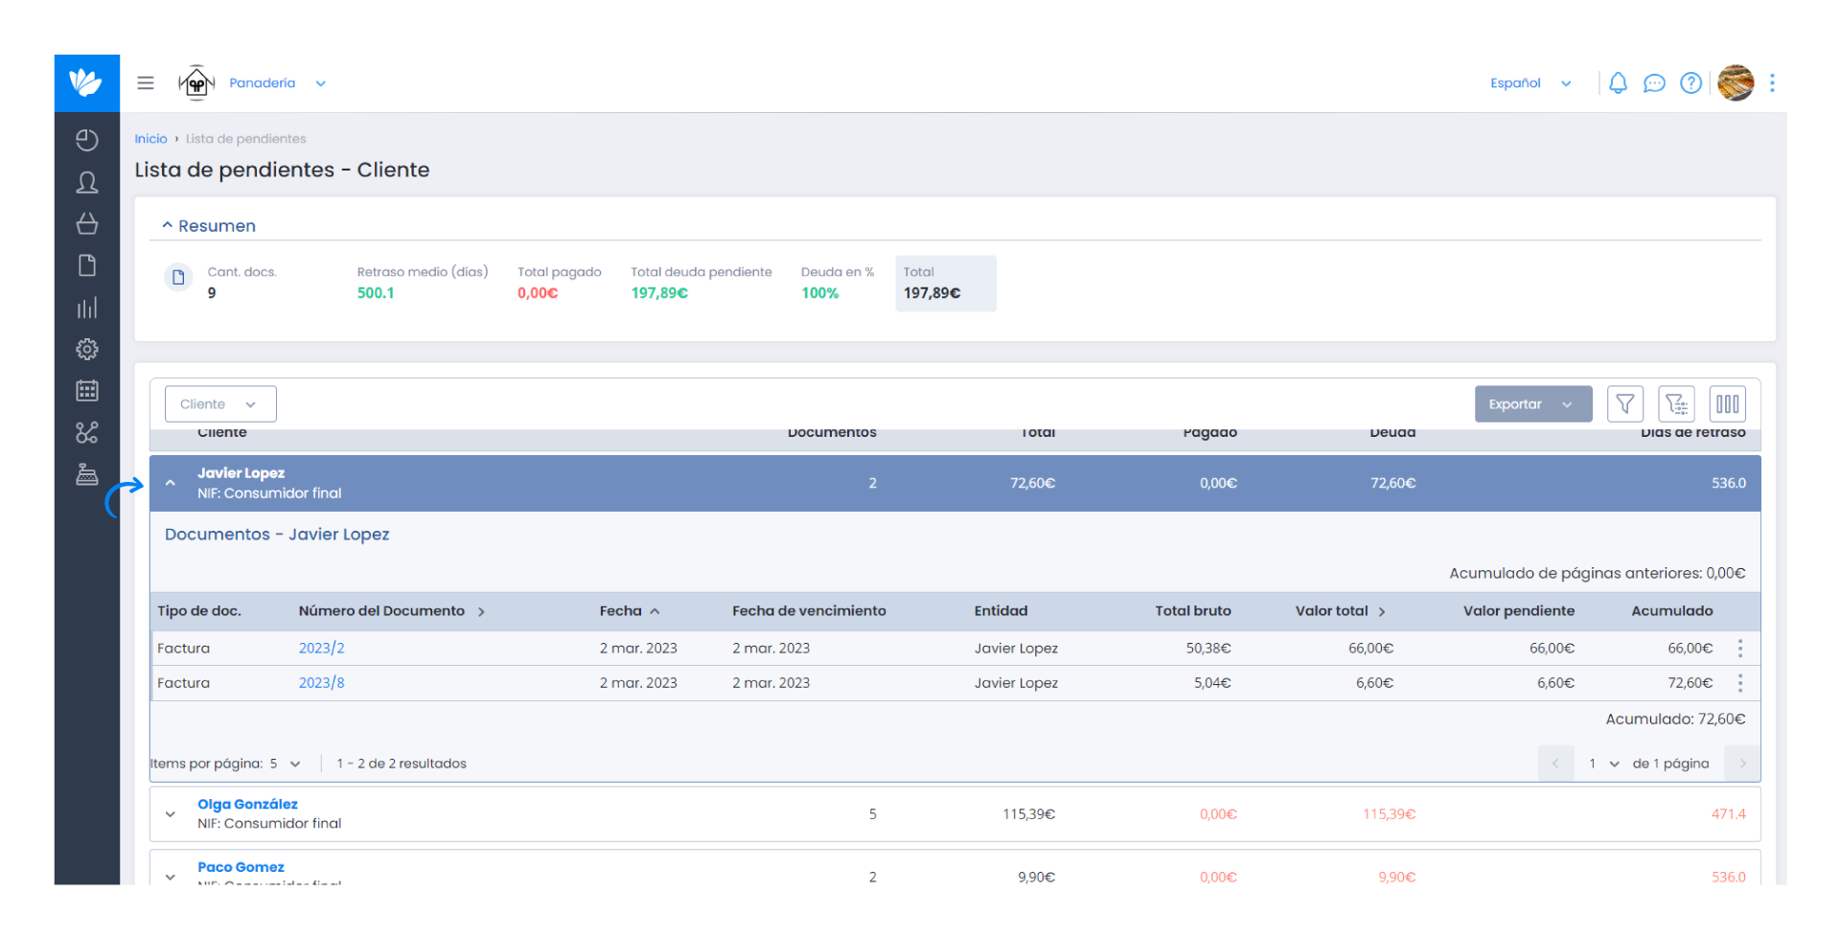This screenshot has height=937, width=1840.
Task: Expand the Paco Gomez row
Action: tap(171, 877)
